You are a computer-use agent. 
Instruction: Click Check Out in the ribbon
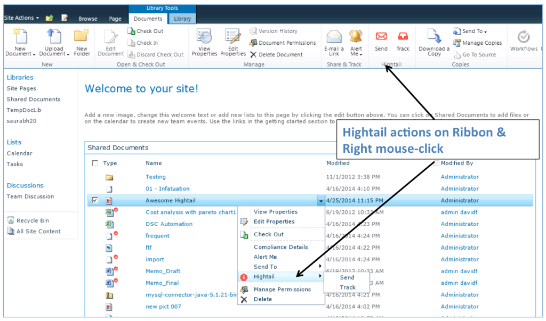[x=146, y=31]
